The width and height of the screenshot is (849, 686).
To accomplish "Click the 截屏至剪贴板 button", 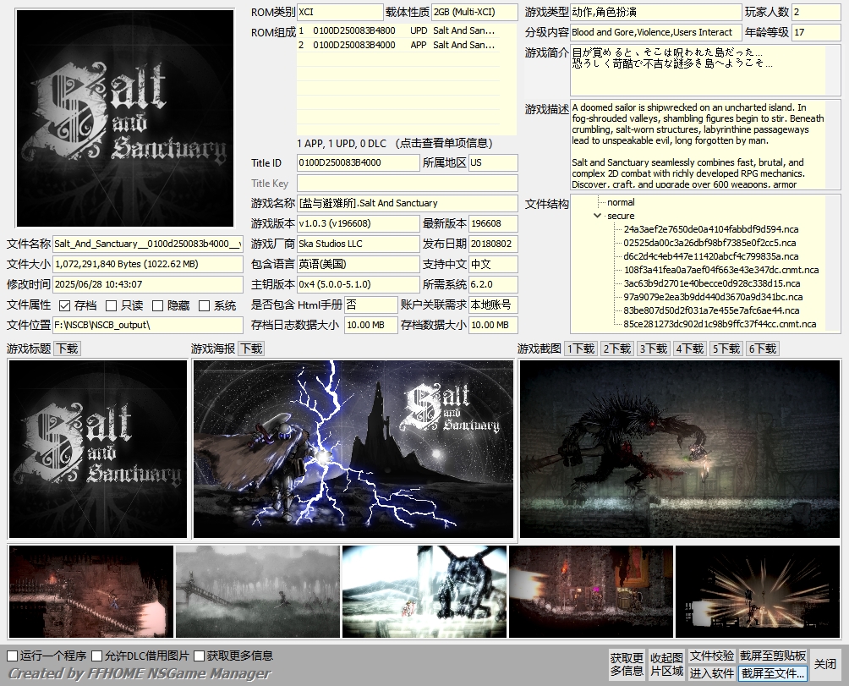I will click(773, 656).
